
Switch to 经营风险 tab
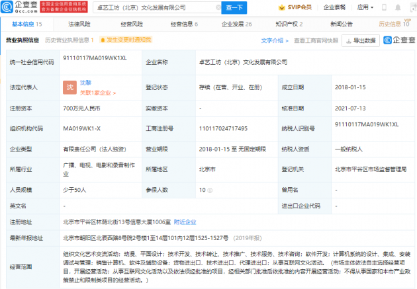click(132, 24)
